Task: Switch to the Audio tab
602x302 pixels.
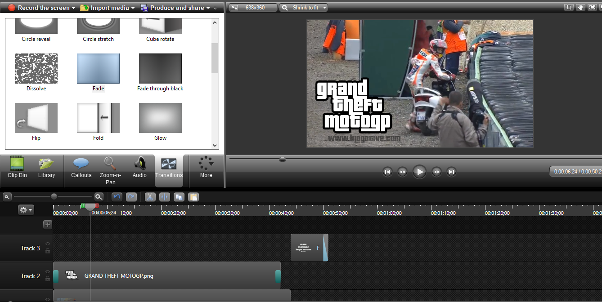Action: pos(139,167)
